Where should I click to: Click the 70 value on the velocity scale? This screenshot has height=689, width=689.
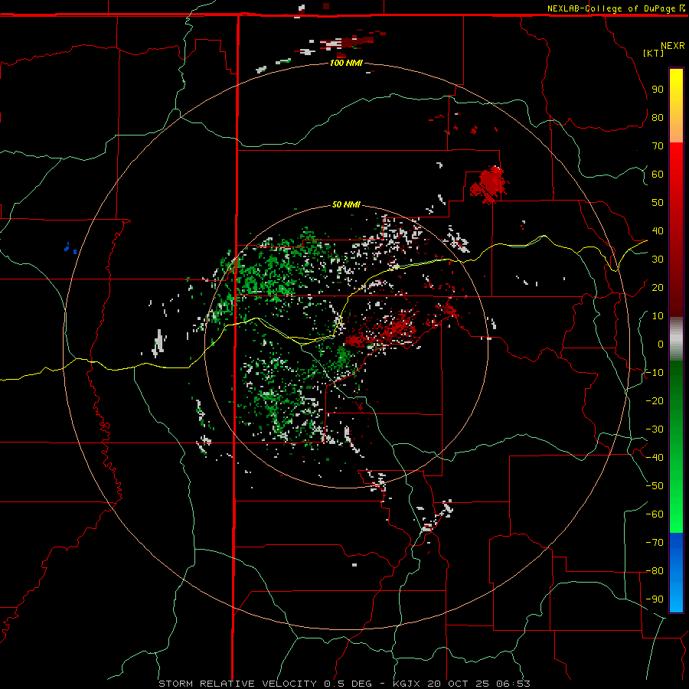(658, 146)
